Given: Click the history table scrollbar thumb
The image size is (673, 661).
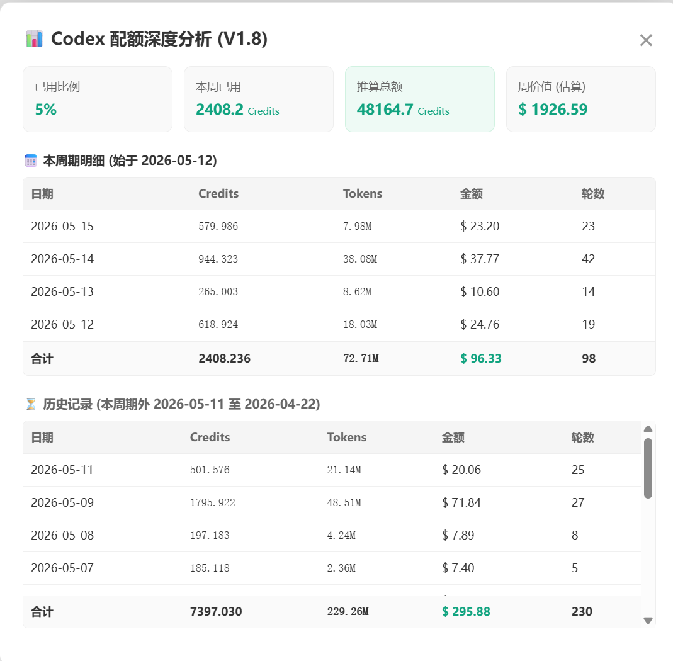Looking at the screenshot, I should click(x=648, y=468).
